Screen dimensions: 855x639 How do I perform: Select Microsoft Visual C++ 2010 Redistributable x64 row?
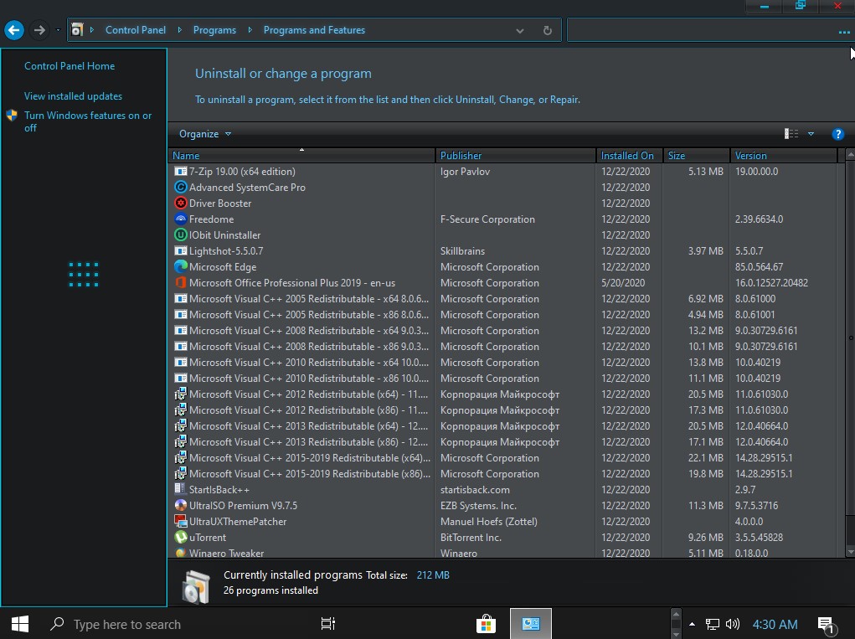502,362
